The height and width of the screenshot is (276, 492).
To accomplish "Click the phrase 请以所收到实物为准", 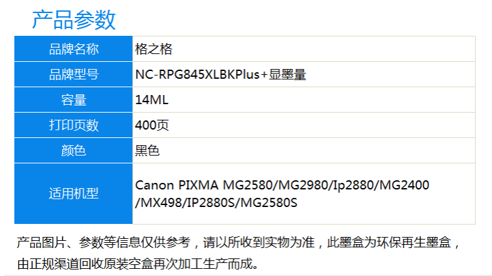I will (259, 242).
